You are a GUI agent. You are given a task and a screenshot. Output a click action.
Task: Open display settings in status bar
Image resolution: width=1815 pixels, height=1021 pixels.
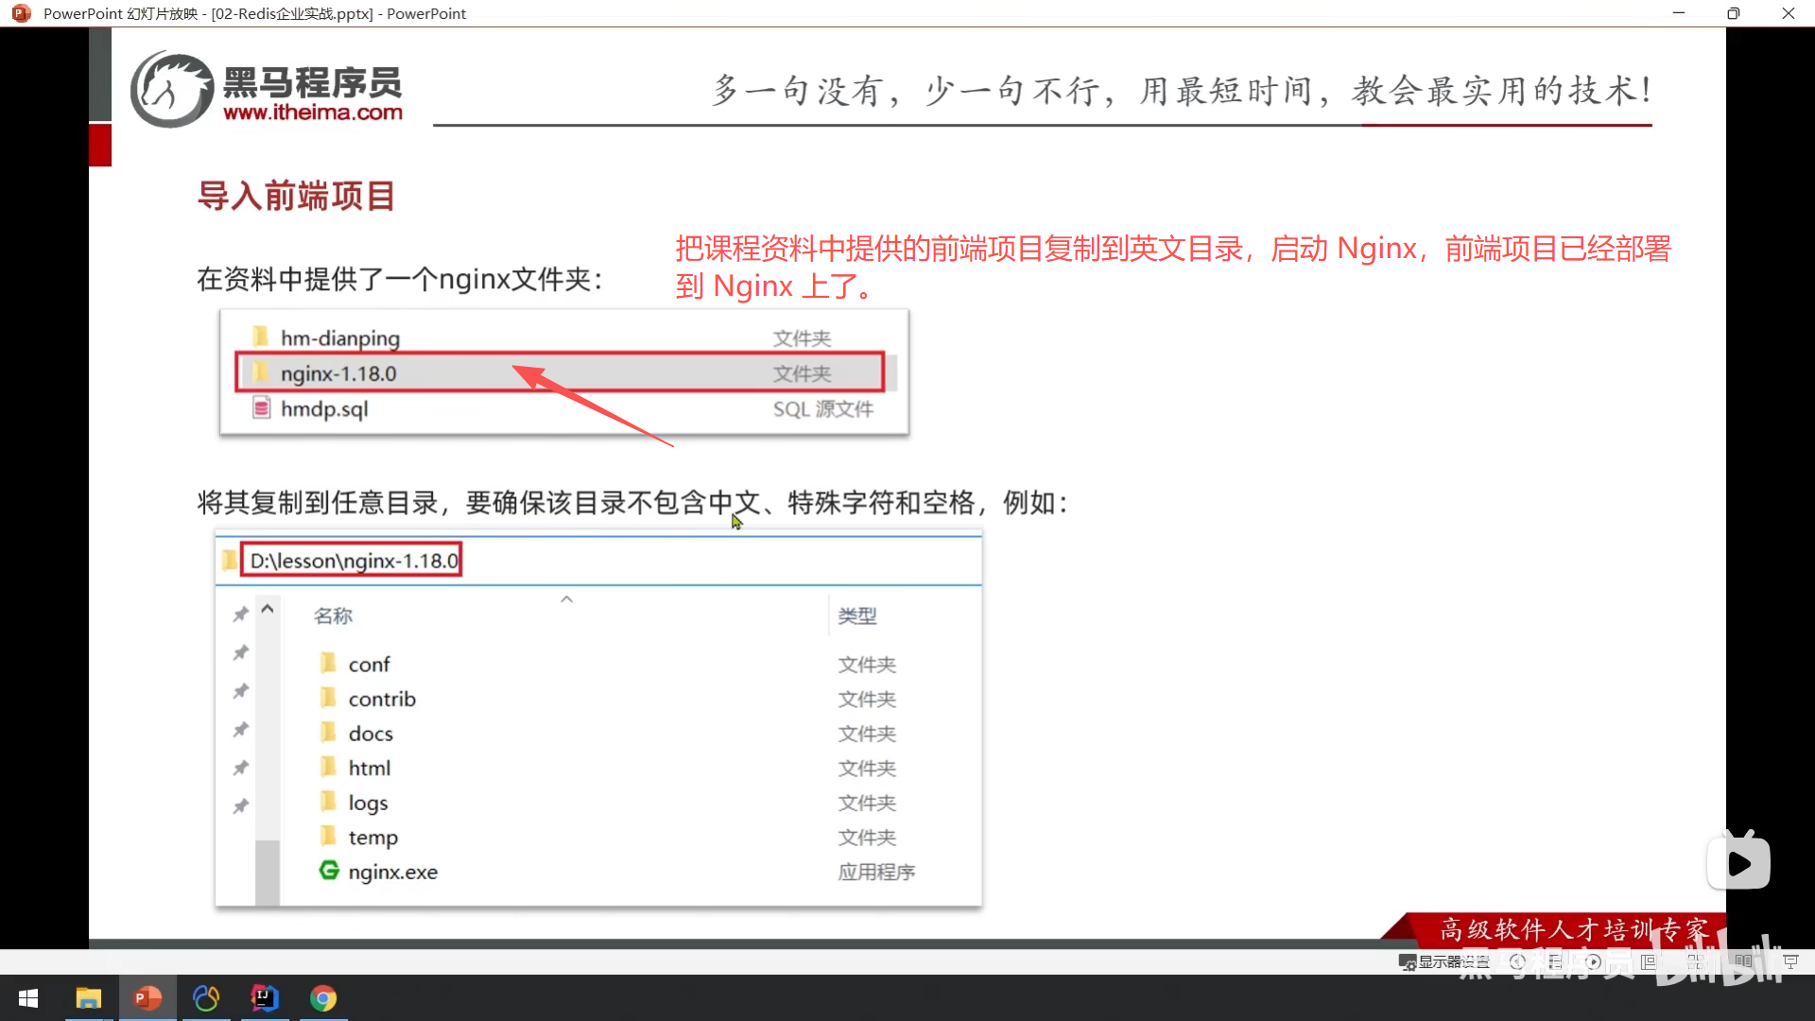point(1444,961)
